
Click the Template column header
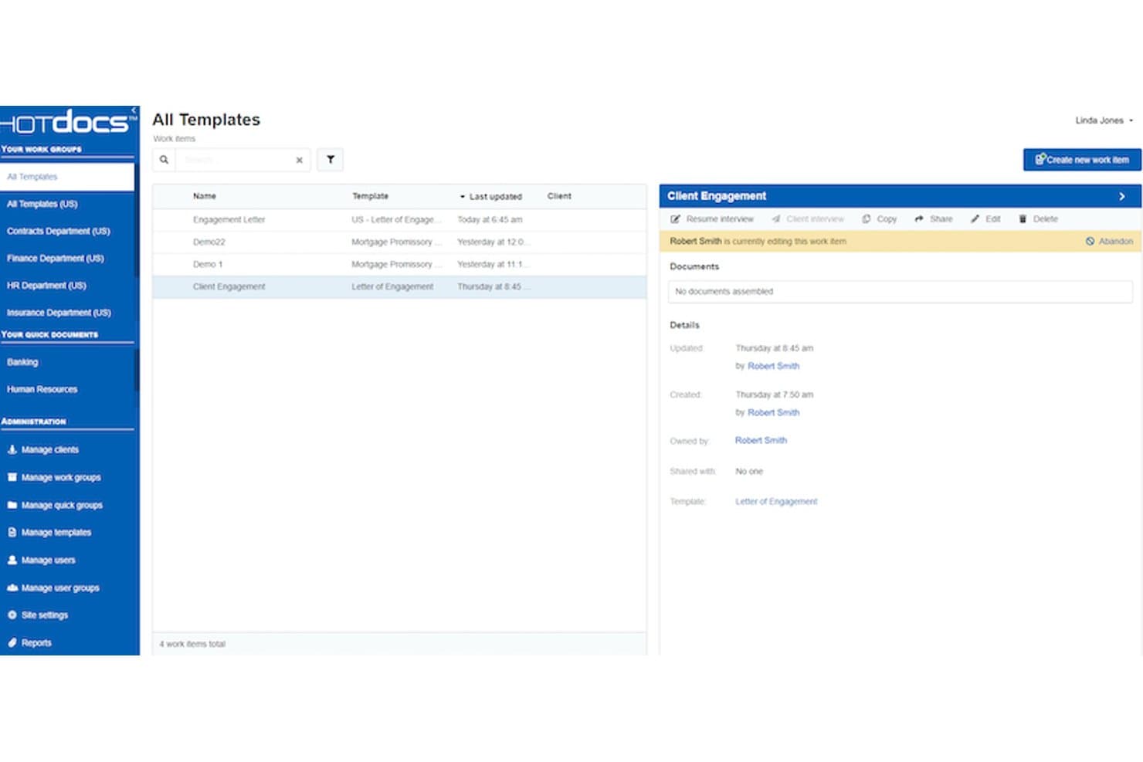click(x=371, y=196)
